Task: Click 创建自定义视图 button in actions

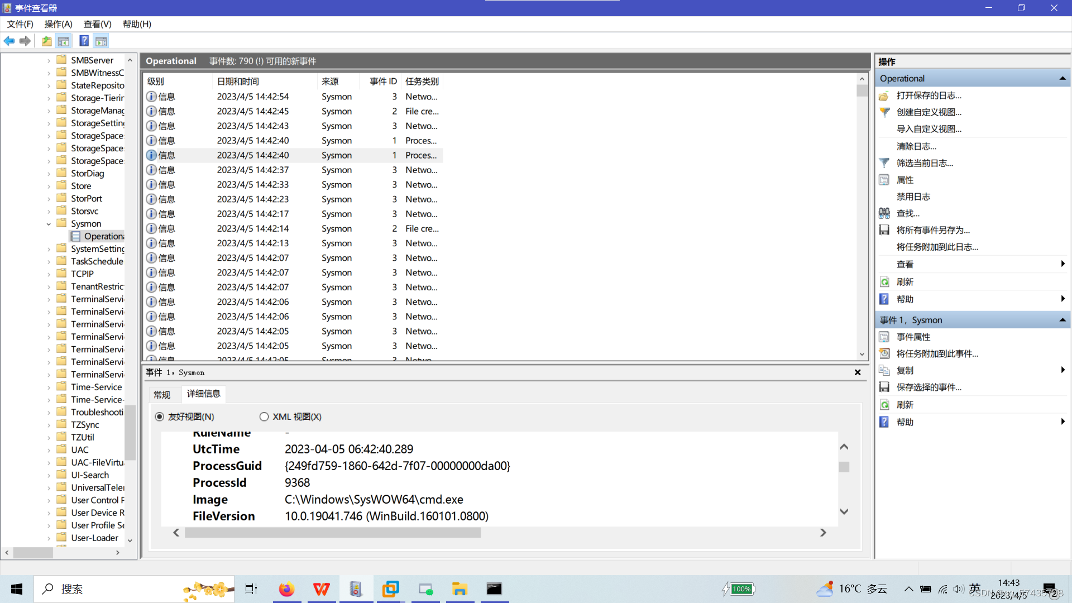Action: coord(930,112)
